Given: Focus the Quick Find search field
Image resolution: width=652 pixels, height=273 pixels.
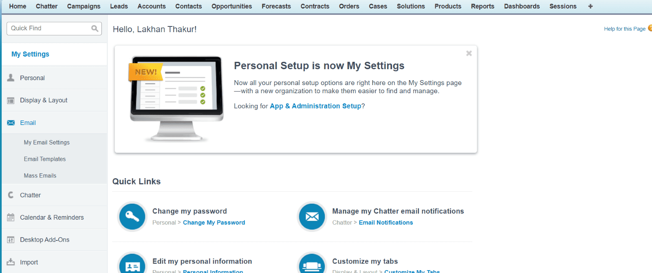Looking at the screenshot, I should 49,28.
